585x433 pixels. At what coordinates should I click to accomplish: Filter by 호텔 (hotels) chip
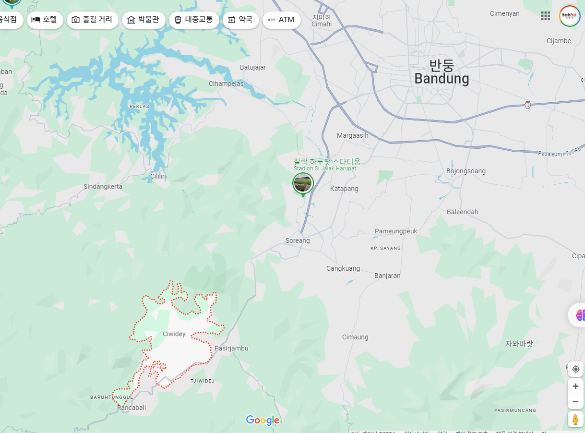[x=45, y=20]
